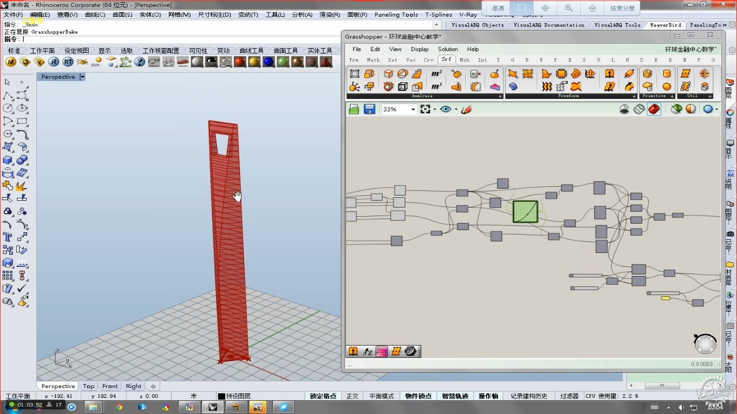Click the zoom extents icon in Grasshopper
Viewport: 737px width, 414px height.
426,109
